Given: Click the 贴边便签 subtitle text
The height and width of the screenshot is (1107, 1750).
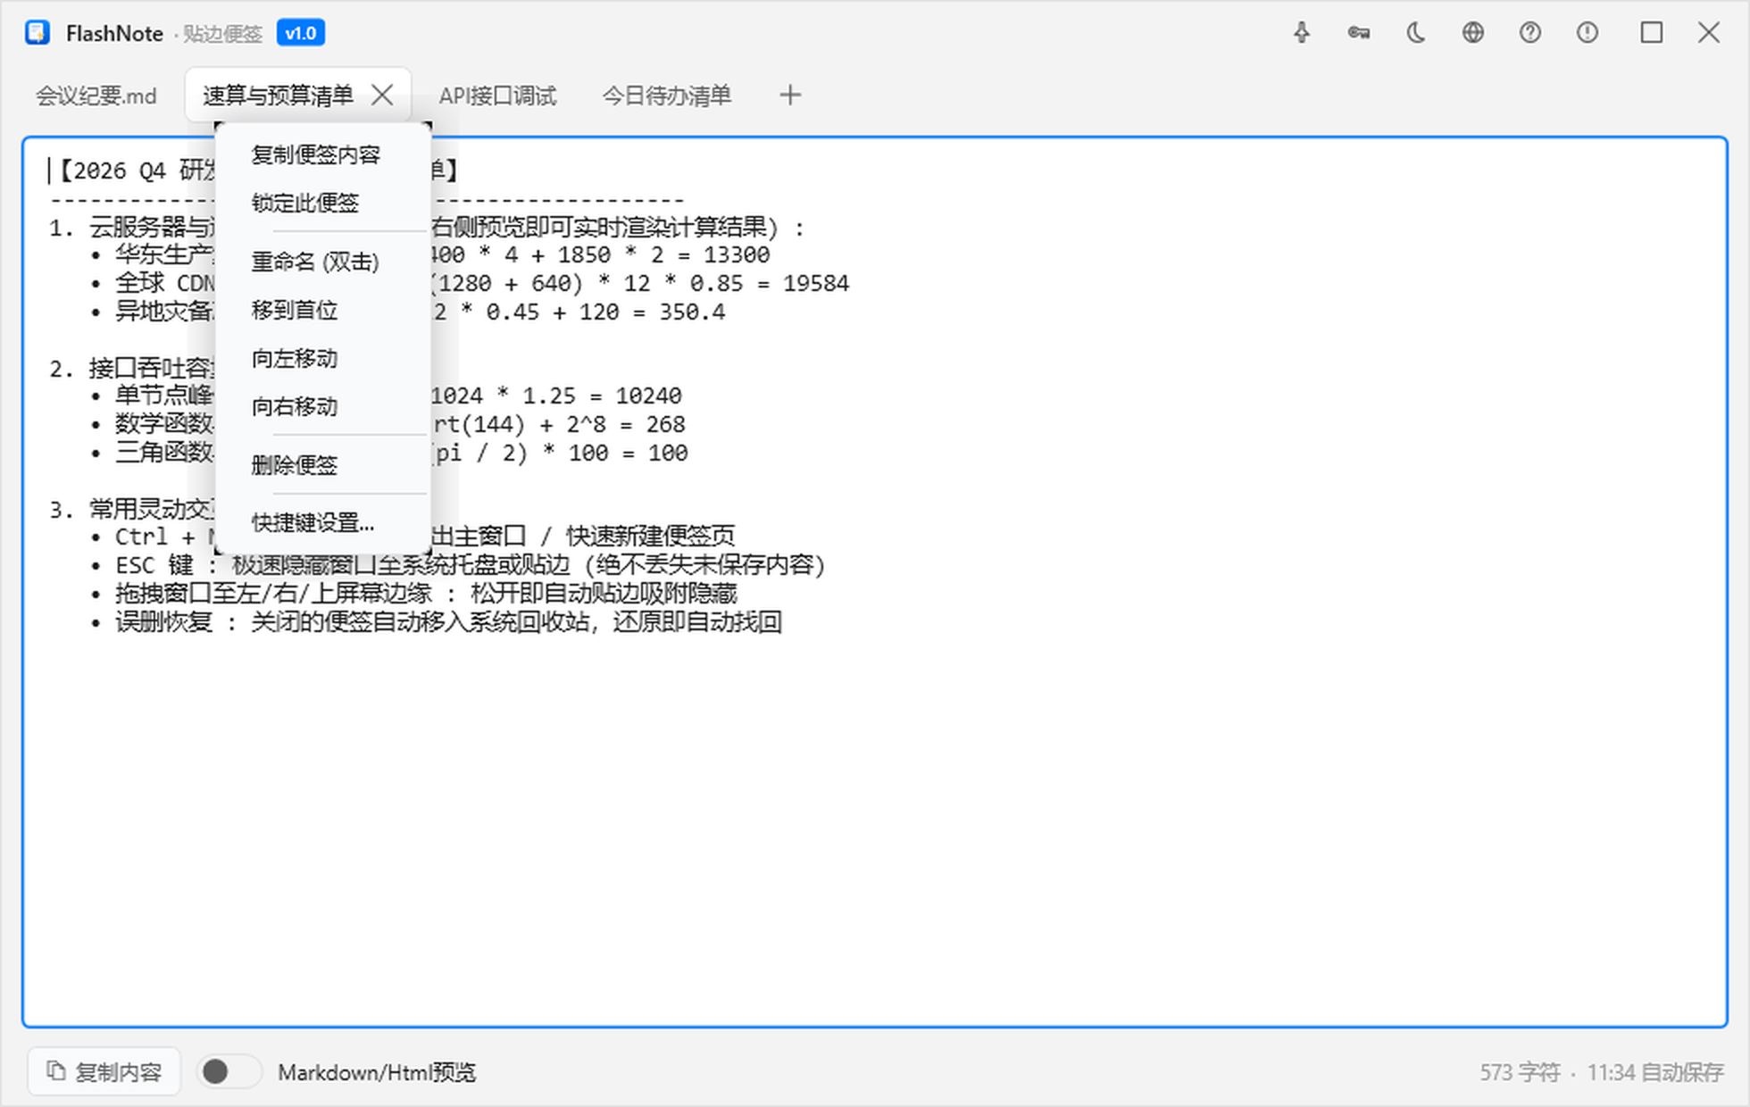Looking at the screenshot, I should point(223,34).
